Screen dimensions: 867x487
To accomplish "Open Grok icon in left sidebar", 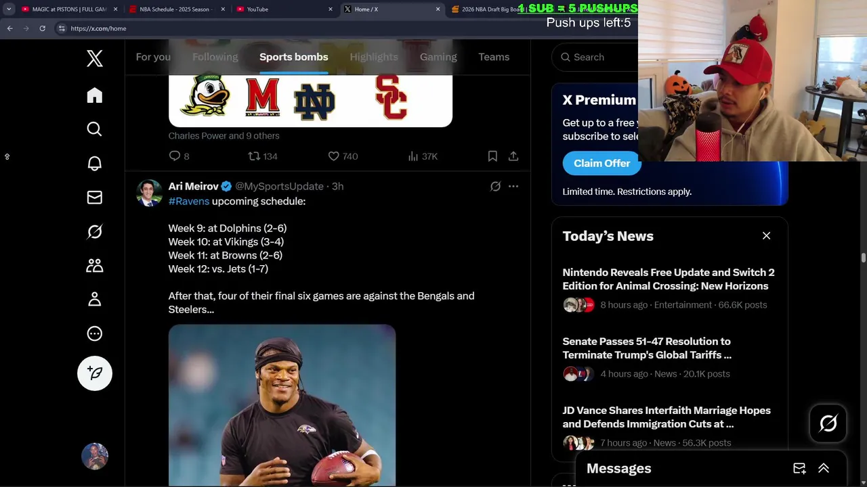I will tap(95, 231).
